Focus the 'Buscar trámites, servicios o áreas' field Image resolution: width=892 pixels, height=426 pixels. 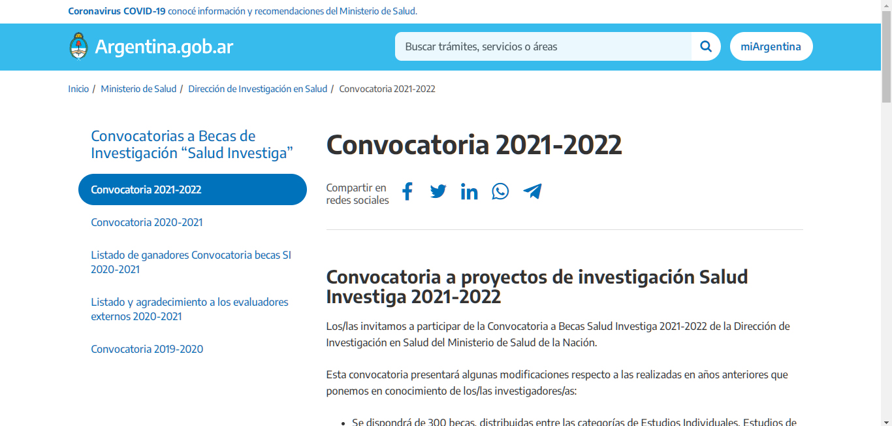(543, 46)
